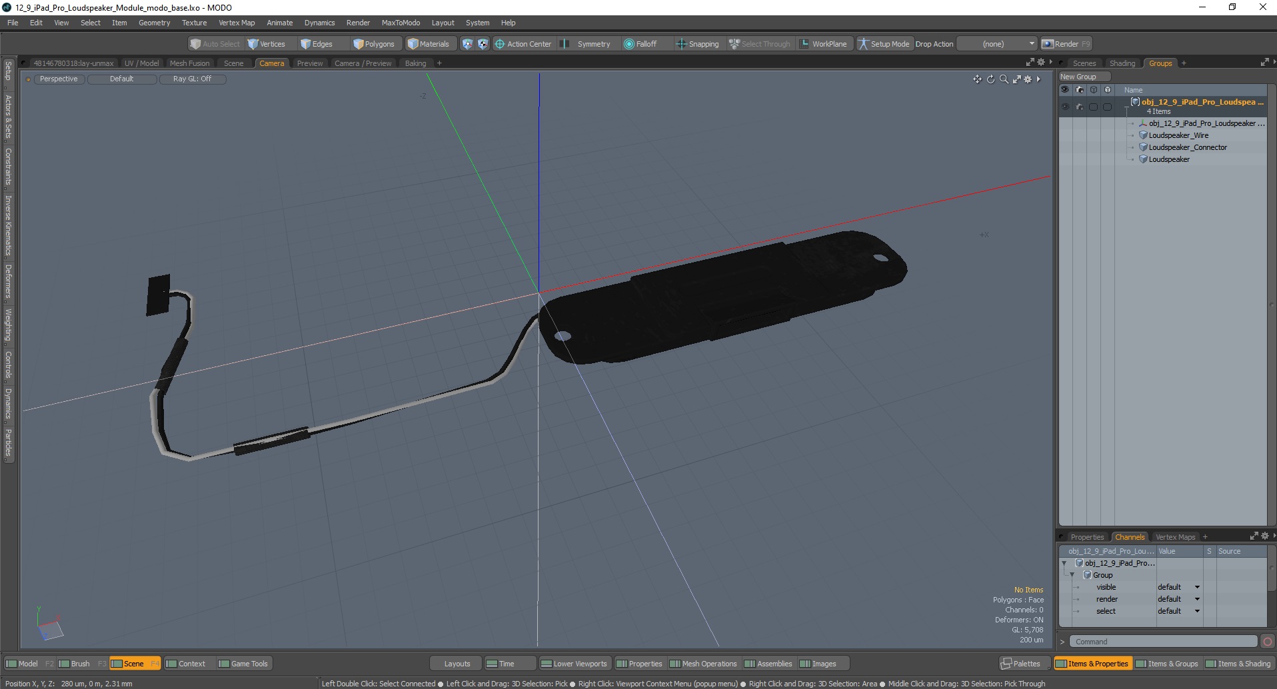
Task: Open the render channel default dropdown
Action: pyautogui.click(x=1178, y=599)
